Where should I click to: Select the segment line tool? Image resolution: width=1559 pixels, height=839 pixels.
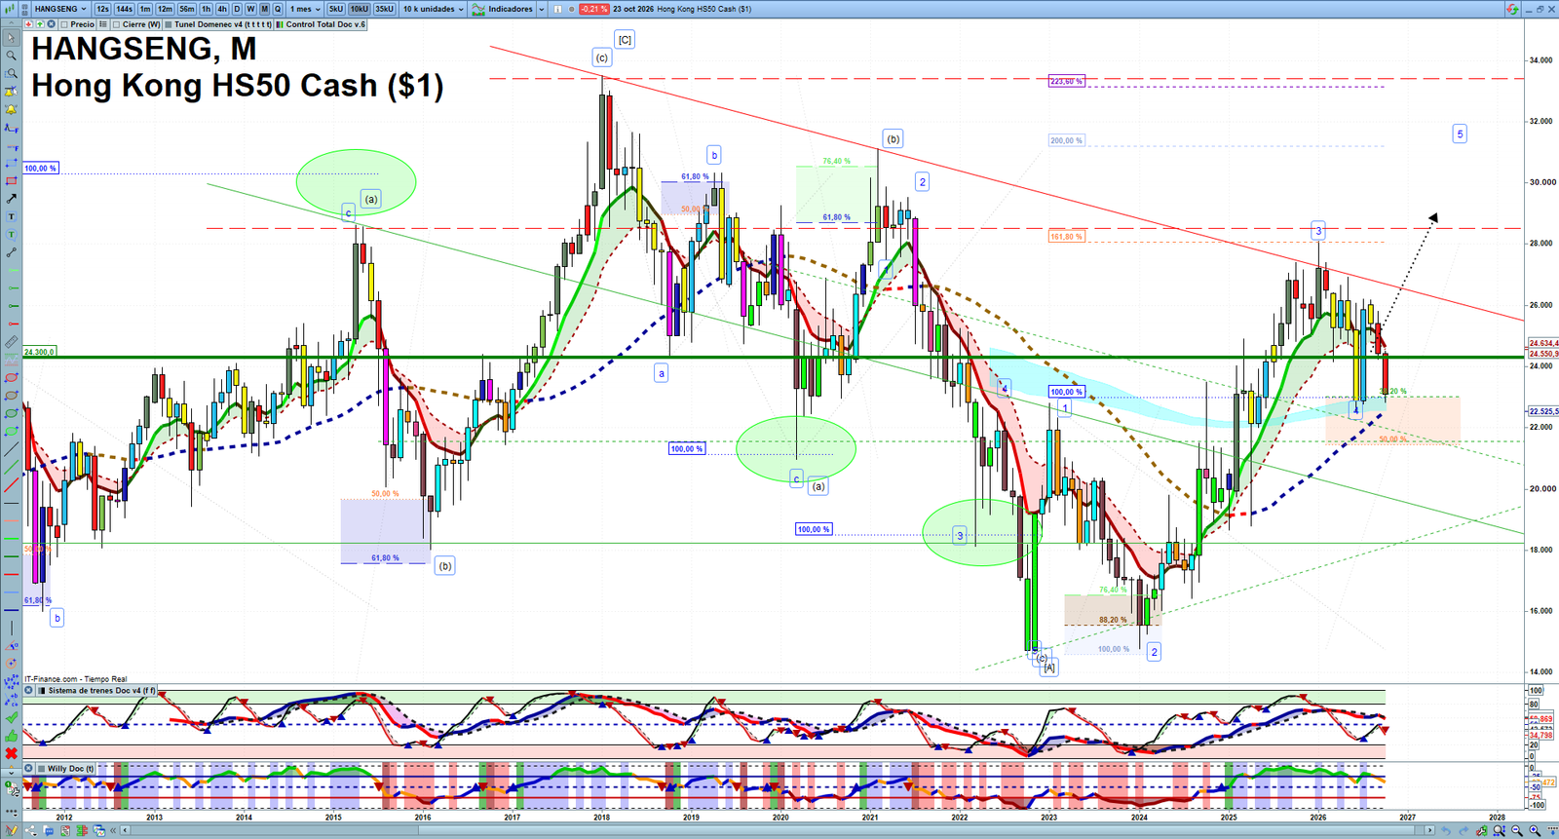[12, 252]
